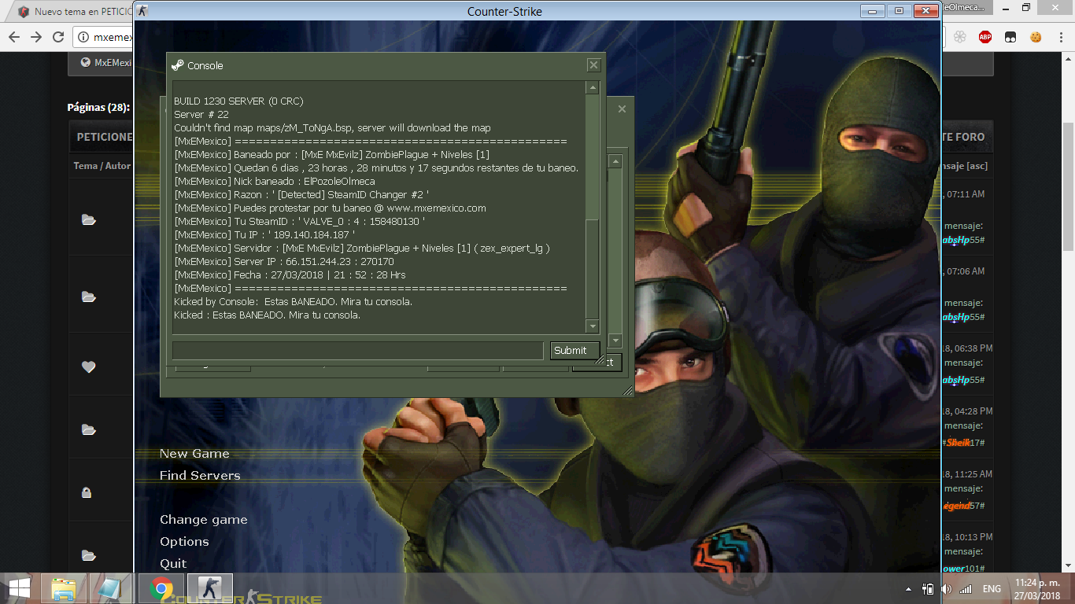Click the Console scrollbar up arrow
Viewport: 1075px width, 604px height.
pyautogui.click(x=593, y=88)
